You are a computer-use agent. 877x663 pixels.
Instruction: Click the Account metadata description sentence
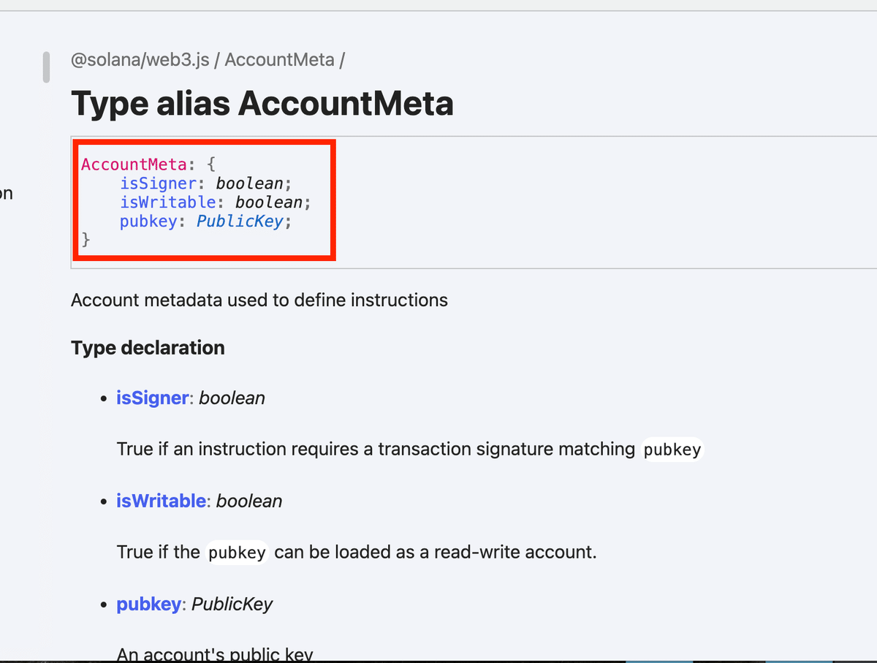pyautogui.click(x=259, y=300)
